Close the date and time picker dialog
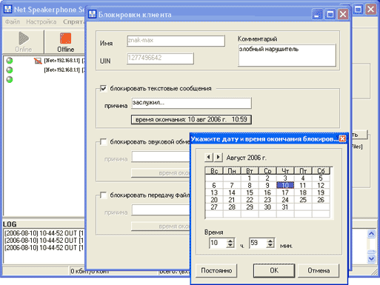 coord(342,138)
